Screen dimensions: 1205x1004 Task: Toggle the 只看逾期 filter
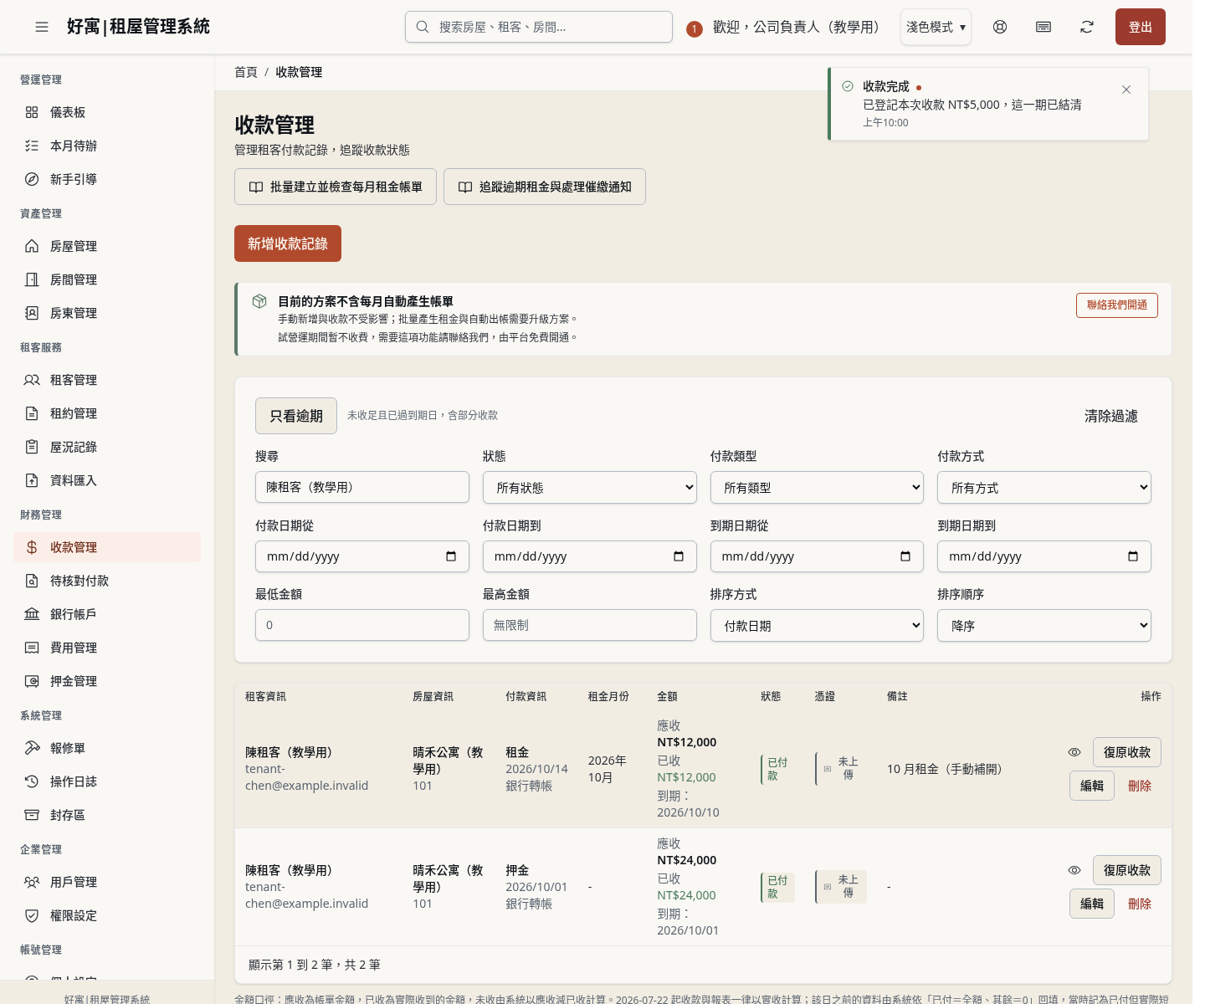(296, 416)
